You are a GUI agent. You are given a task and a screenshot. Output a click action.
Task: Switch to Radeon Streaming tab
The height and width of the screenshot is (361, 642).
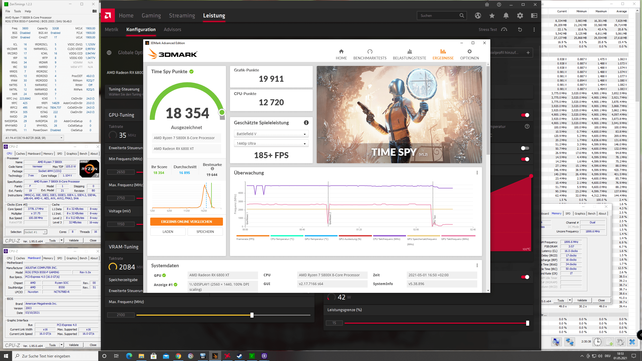pyautogui.click(x=182, y=16)
